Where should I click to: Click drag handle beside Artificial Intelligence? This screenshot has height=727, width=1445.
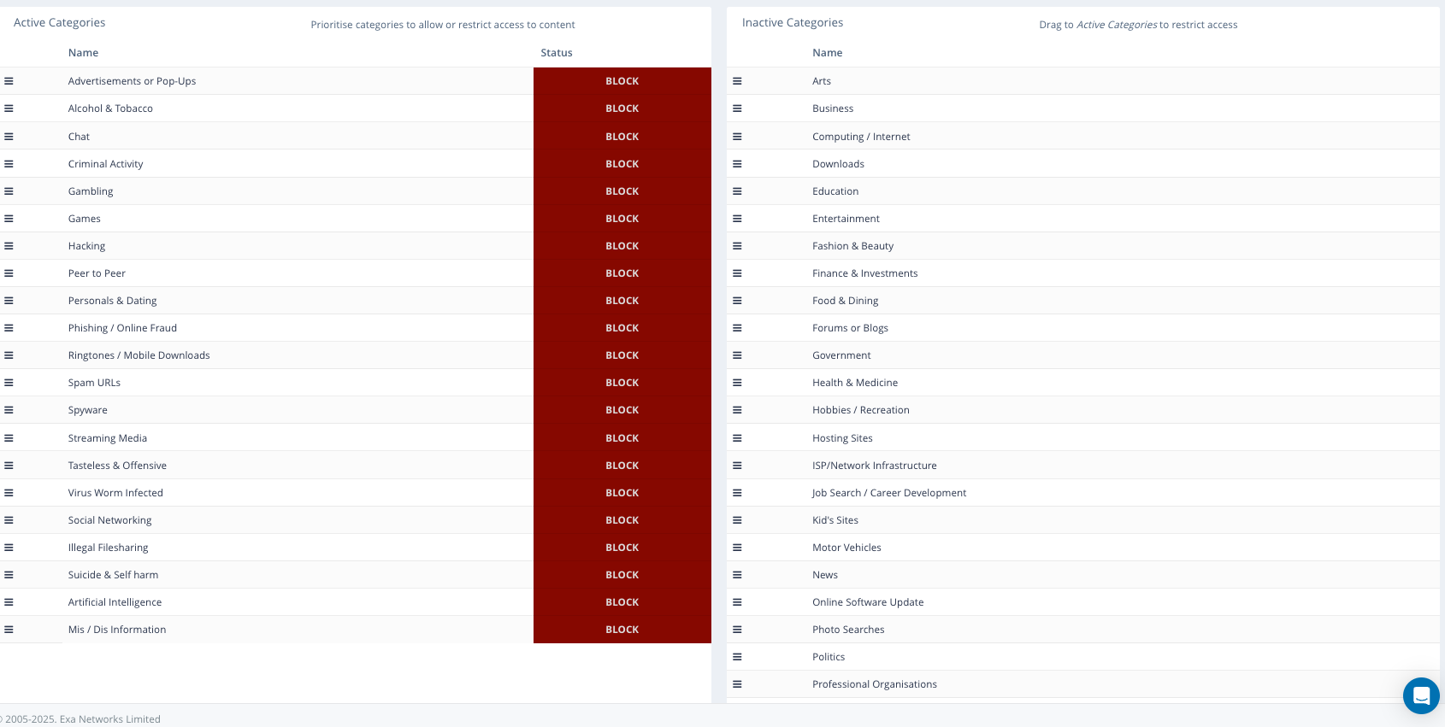click(9, 602)
